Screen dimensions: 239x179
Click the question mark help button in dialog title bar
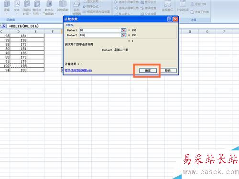click(170, 19)
